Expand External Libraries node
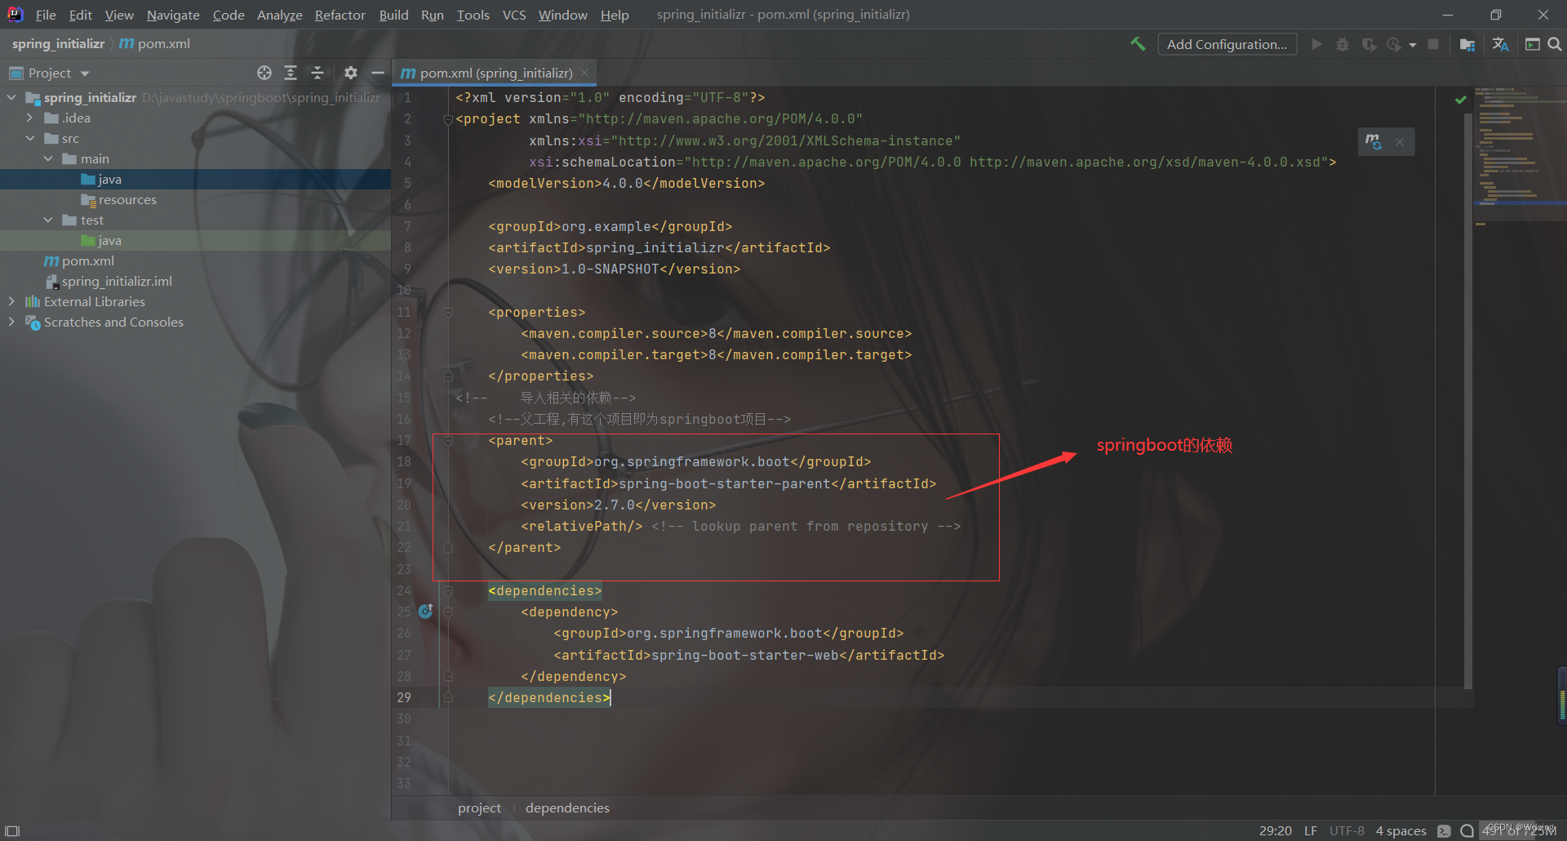 point(11,301)
